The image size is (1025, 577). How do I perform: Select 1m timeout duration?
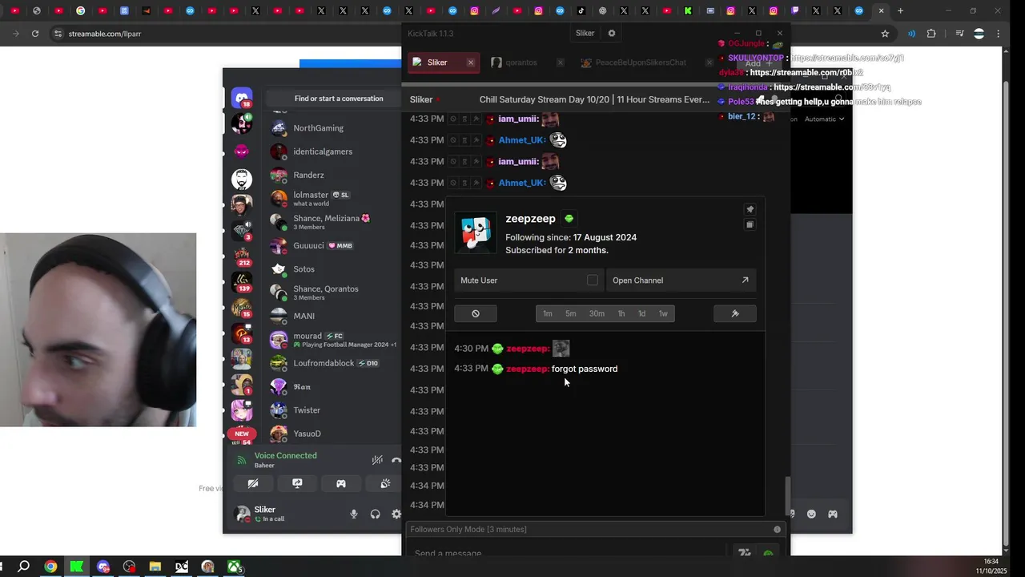pos(548,313)
